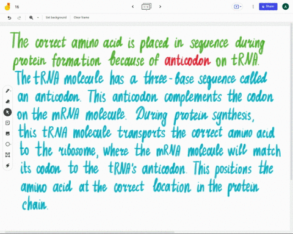
Task: Undo the last action
Action: (x=9, y=18)
